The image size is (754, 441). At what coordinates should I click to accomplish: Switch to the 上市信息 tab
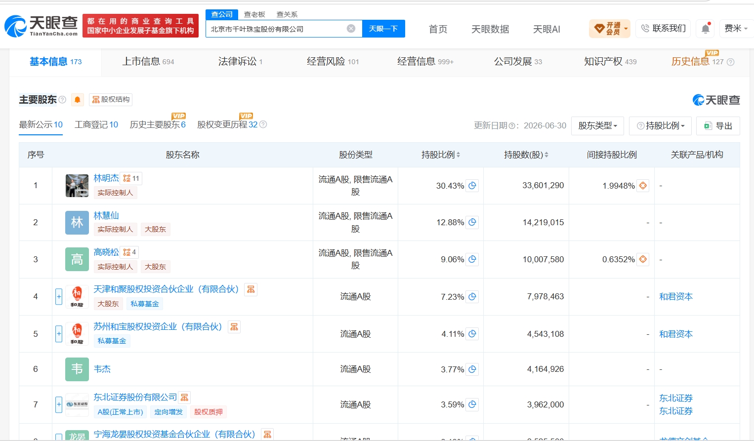coord(148,62)
